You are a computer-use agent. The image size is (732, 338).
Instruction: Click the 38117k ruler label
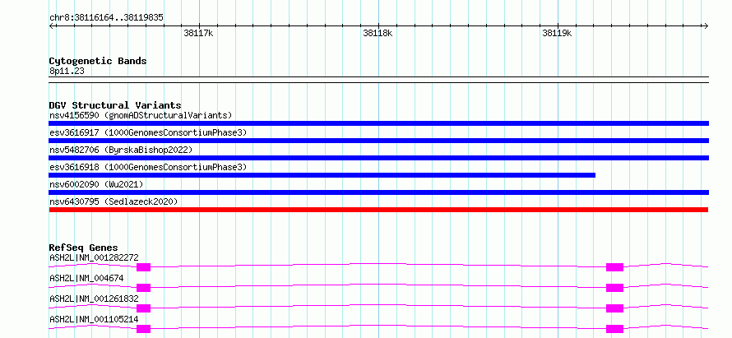click(x=198, y=33)
